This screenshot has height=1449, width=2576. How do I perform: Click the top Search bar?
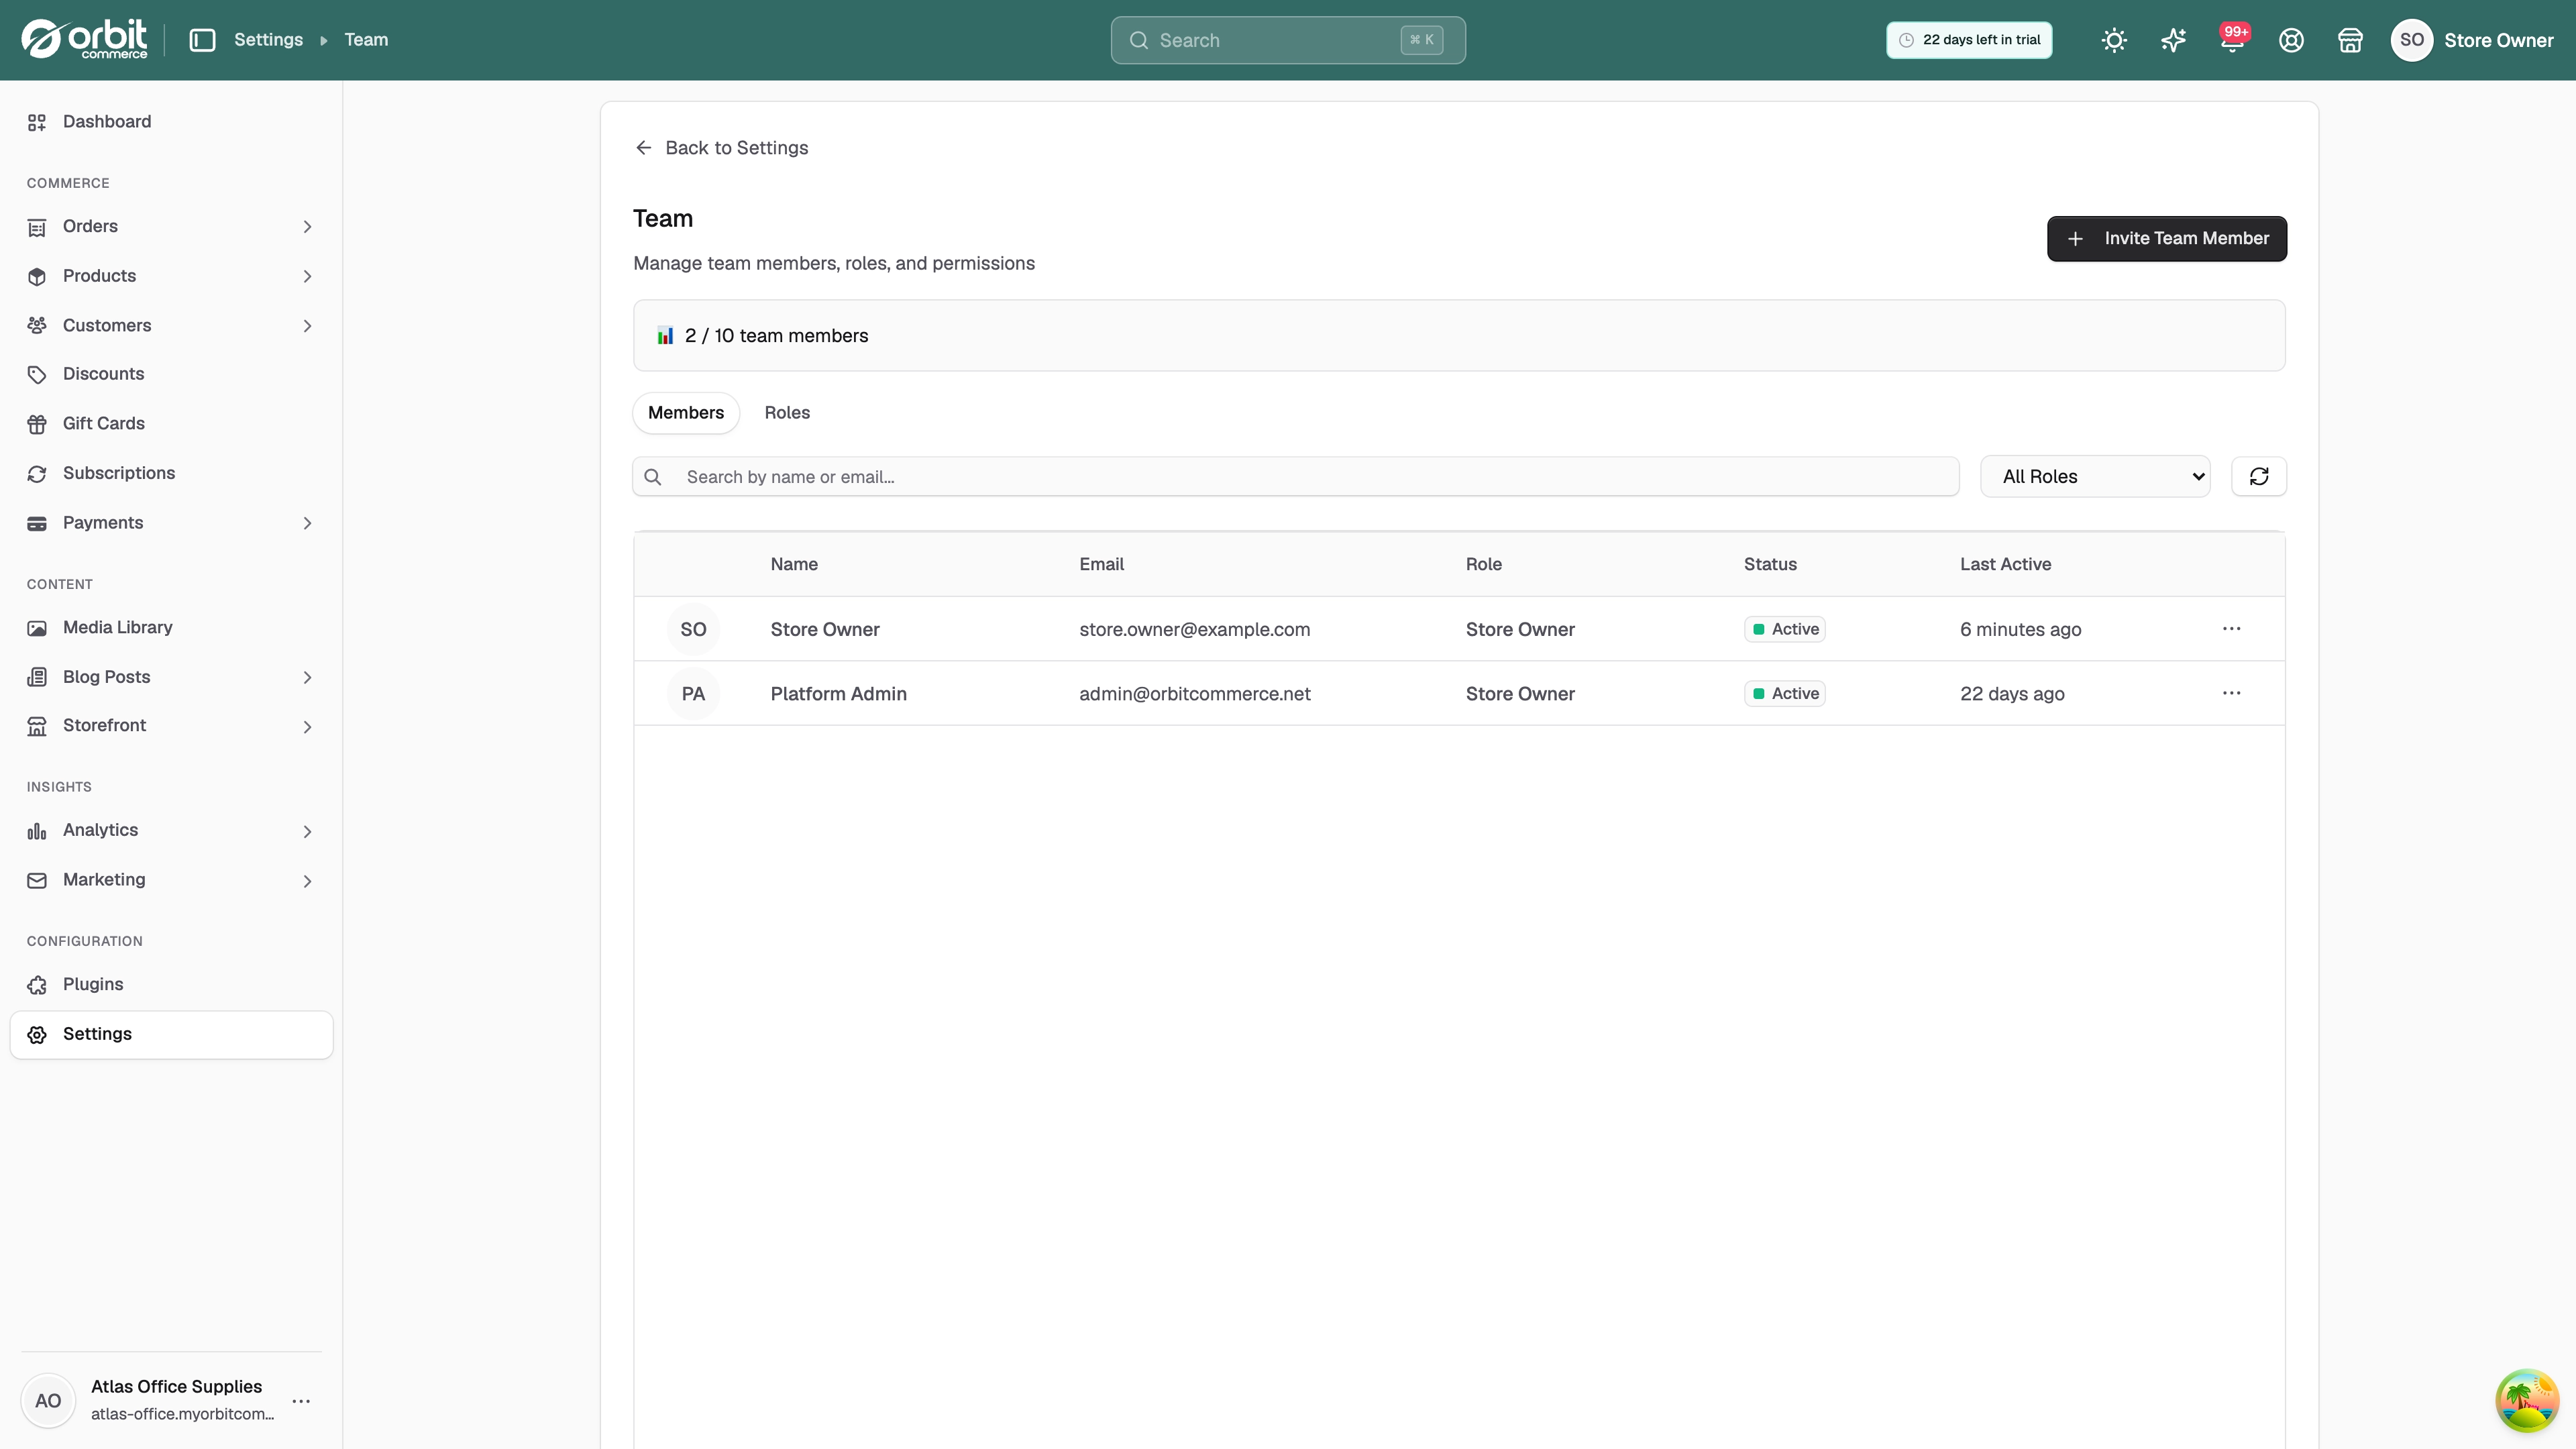point(1288,40)
